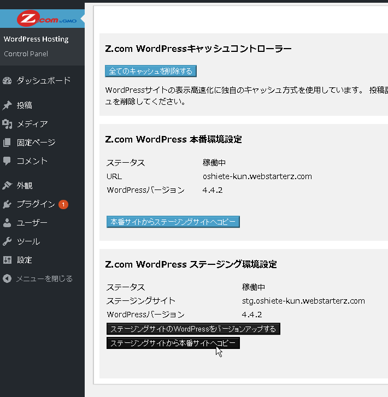Screen dimensions: 388x397
Task: Click the plug icon beside プラグイン
Action: coord(7,204)
